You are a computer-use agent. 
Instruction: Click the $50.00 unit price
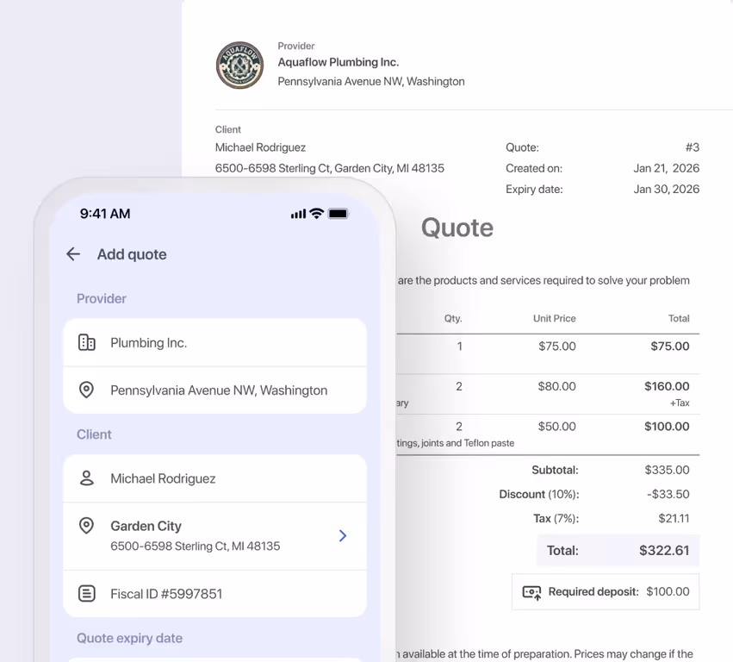[x=556, y=427]
